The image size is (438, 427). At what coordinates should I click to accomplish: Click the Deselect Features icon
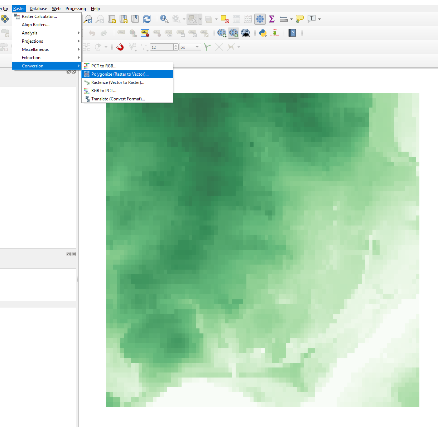pyautogui.click(x=225, y=19)
